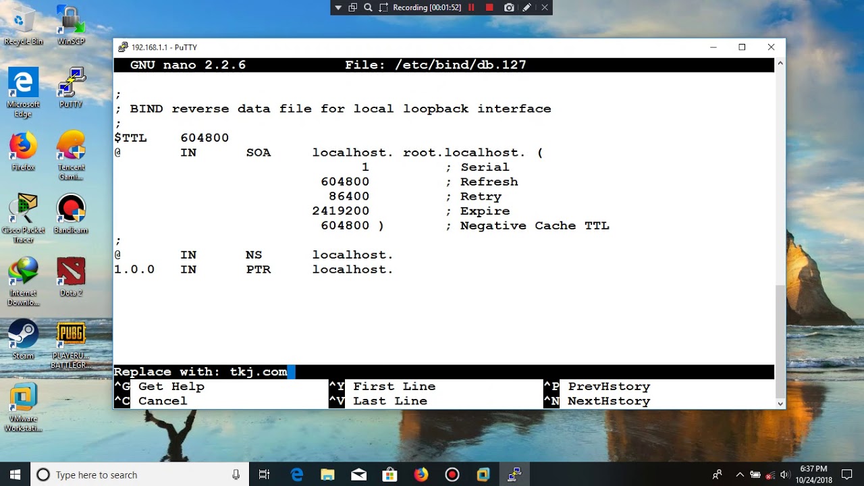This screenshot has height=486, width=864.
Task: Select Firefox desktop shortcut
Action: coord(23,151)
